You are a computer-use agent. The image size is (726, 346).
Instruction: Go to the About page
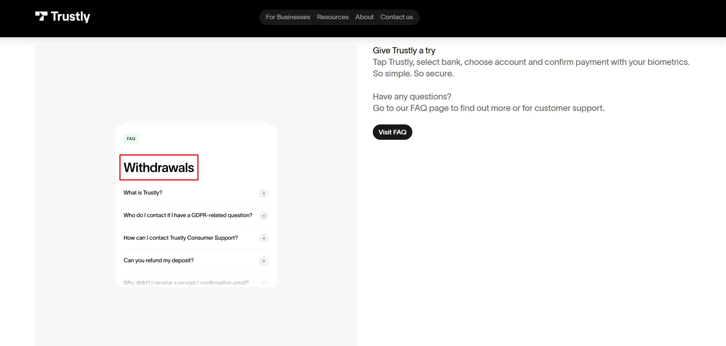click(364, 17)
